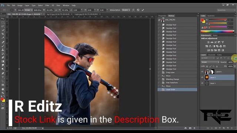Select the Gradient tool
This screenshot has height=133, width=237.
coord(3,61)
